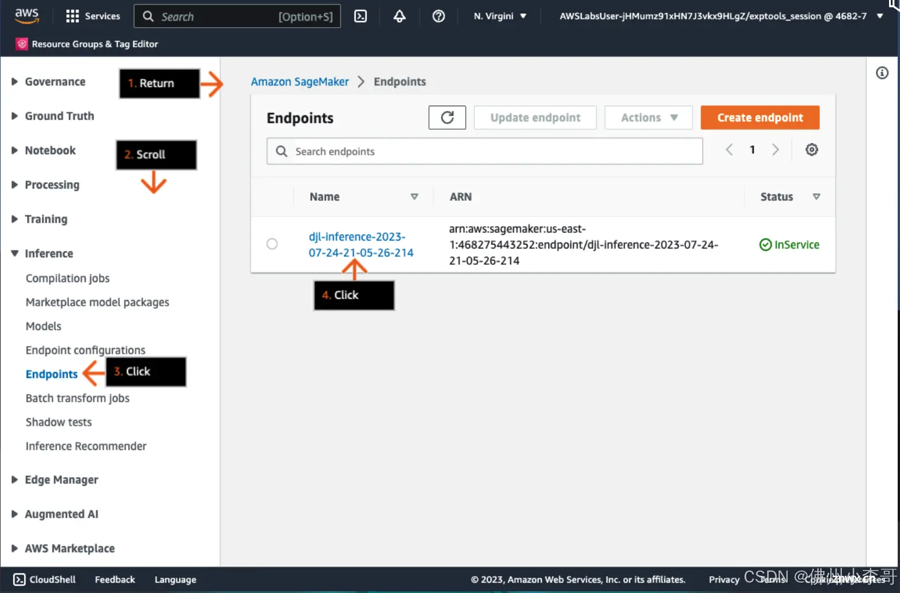
Task: Open Models in the sidebar
Action: (43, 326)
